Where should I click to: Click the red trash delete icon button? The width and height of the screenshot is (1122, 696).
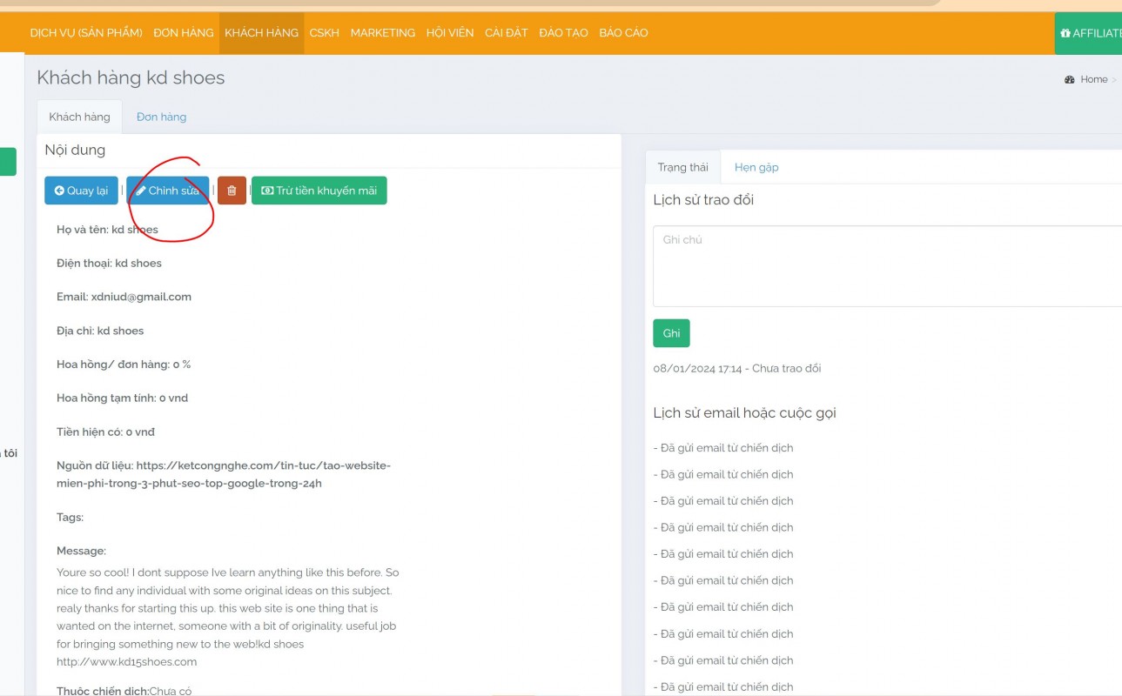coord(232,191)
